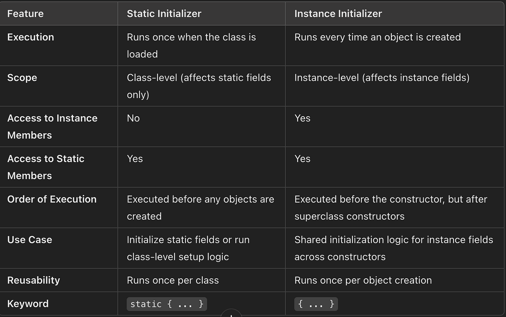506x317 pixels.
Task: Click the Reusability row label
Action: (34, 281)
